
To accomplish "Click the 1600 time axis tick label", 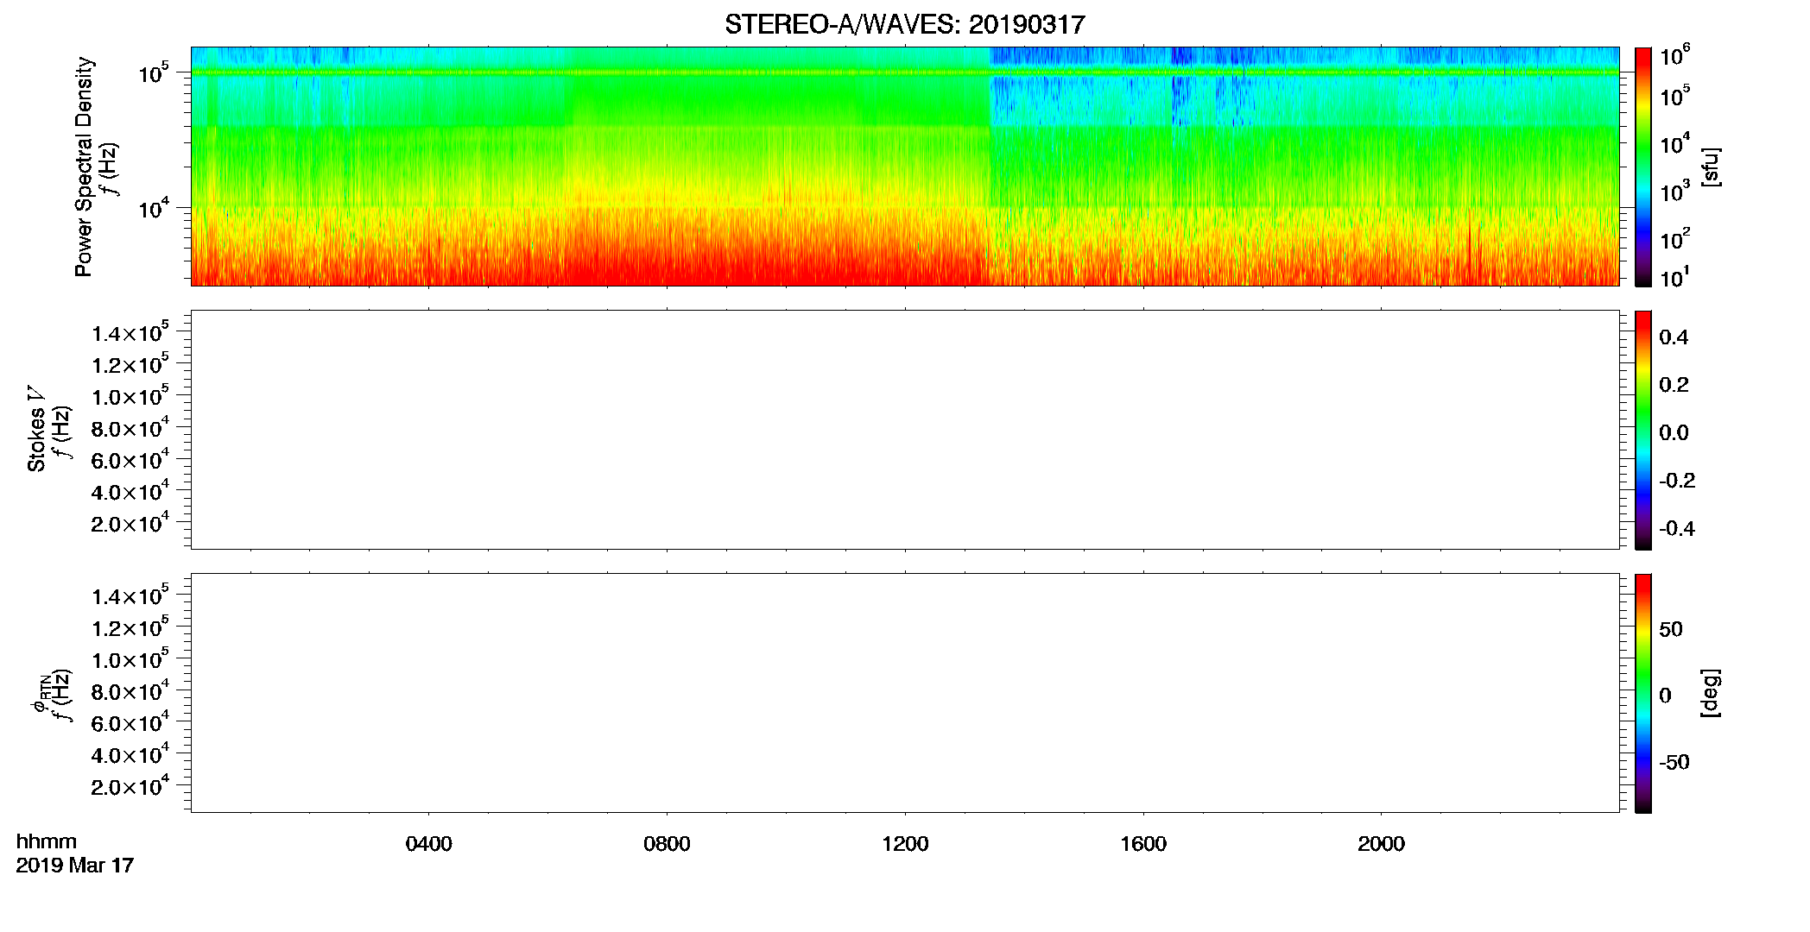I will [x=1143, y=844].
